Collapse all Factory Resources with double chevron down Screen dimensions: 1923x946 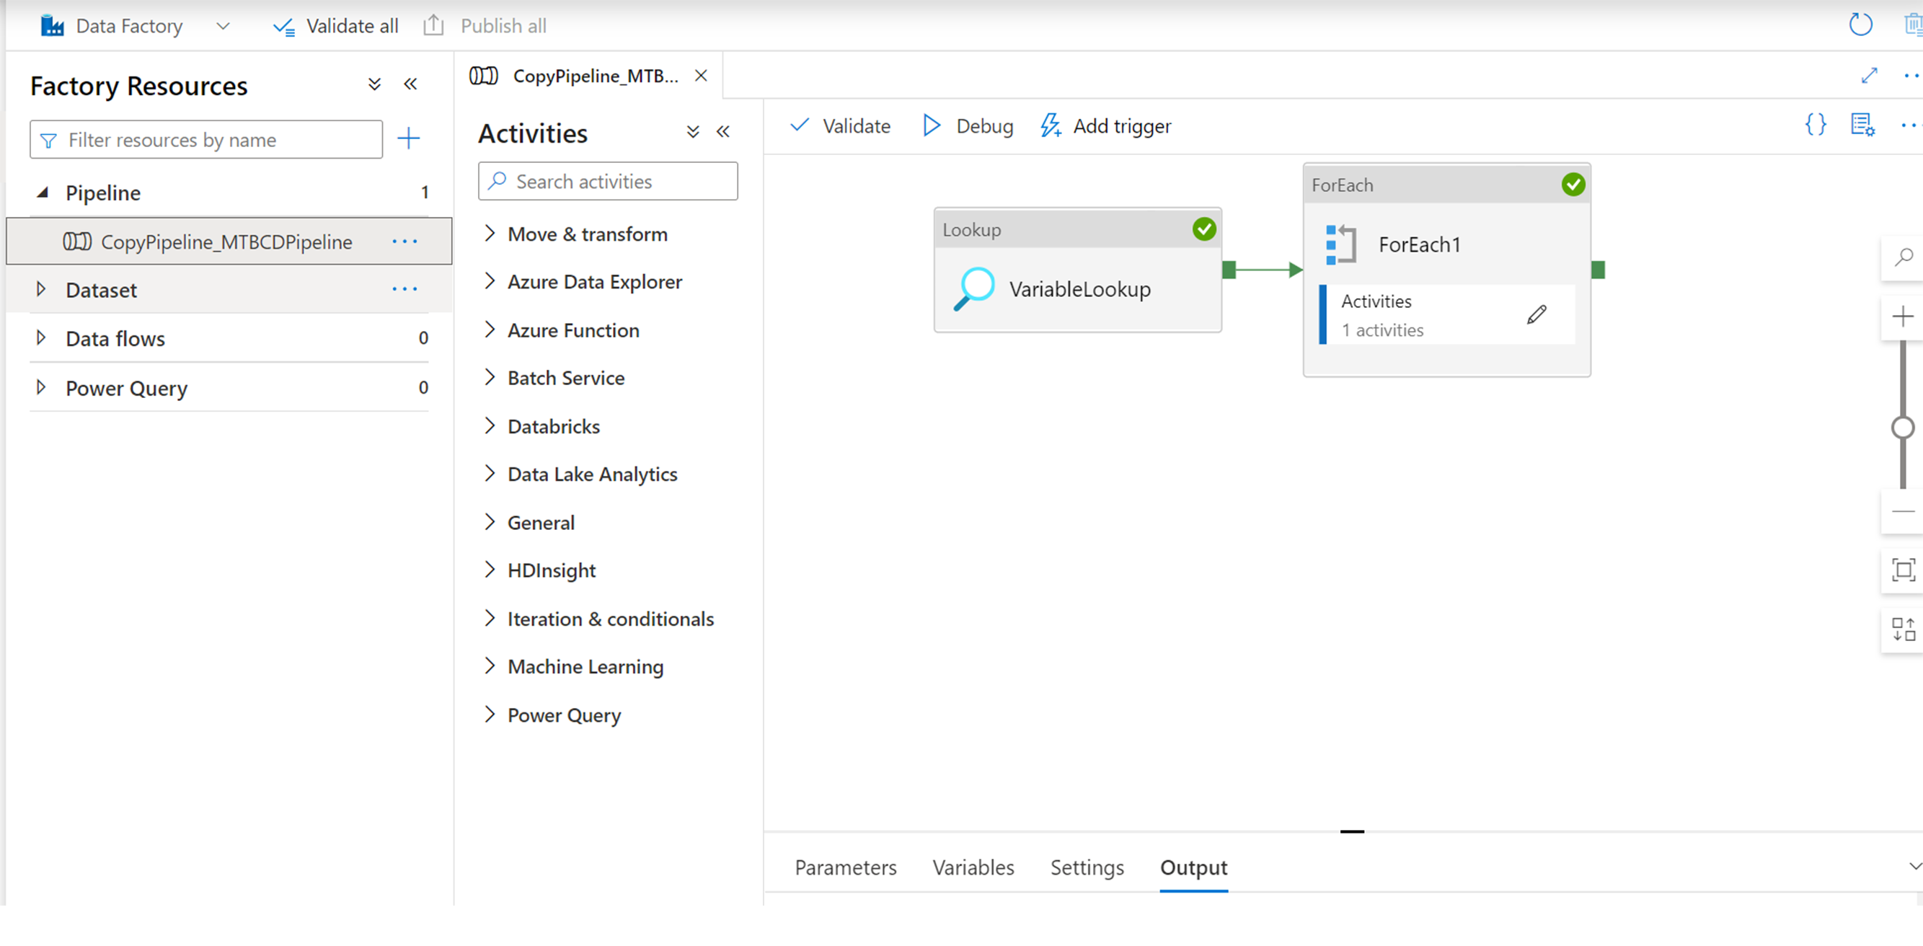click(375, 84)
